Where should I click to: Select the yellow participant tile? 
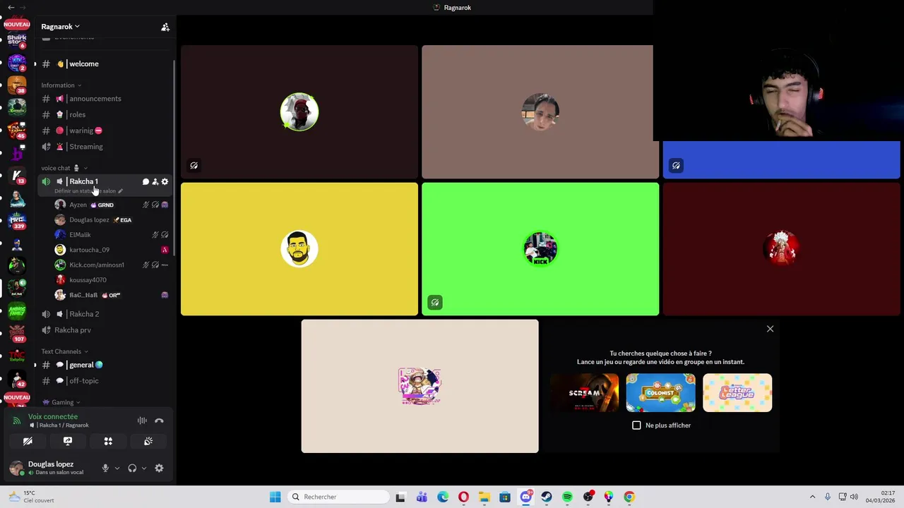(x=299, y=249)
